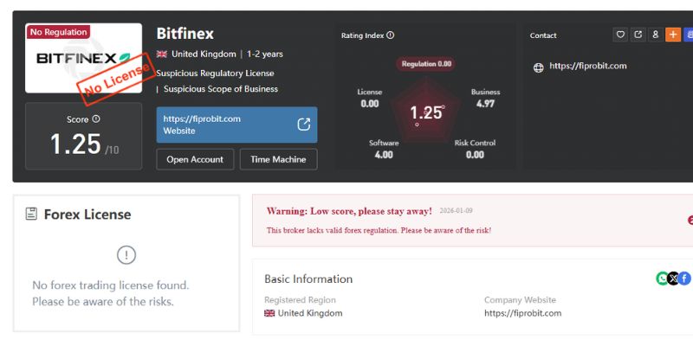693x346 pixels.
Task: Click the orange plus icon
Action: [x=672, y=35]
